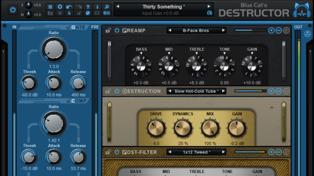Select next main preset arrow

[x=209, y=6]
